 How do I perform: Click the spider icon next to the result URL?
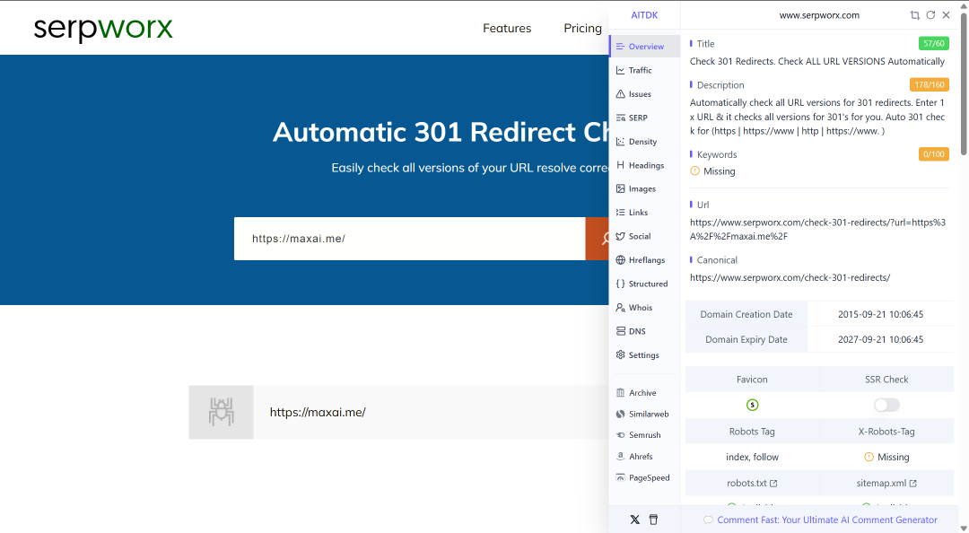222,413
